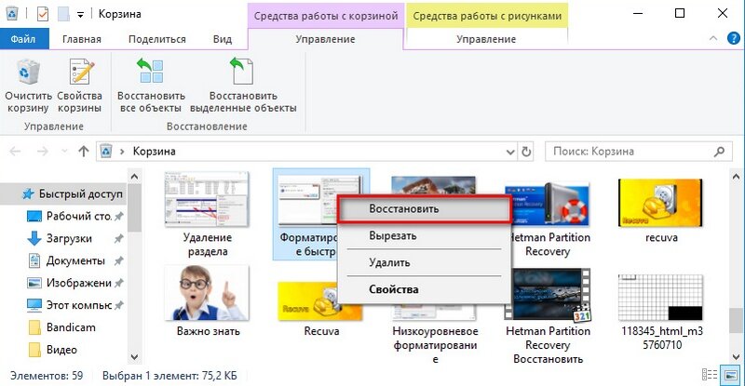Click the Forward navigation arrow

43,152
